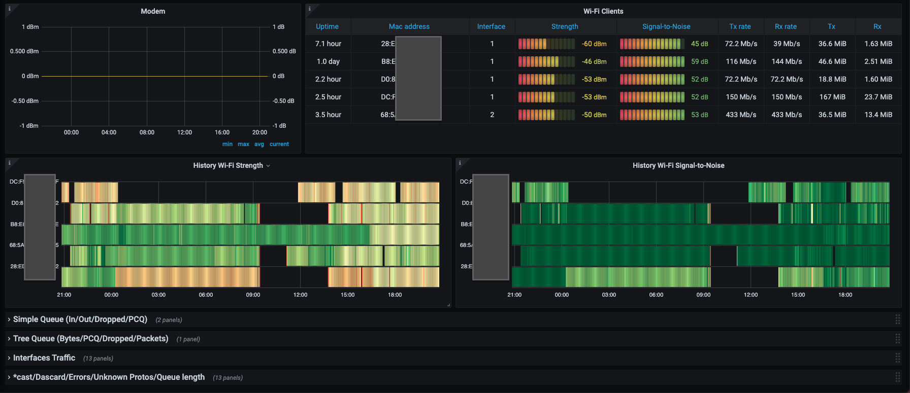This screenshot has width=910, height=393.
Task: Sort table by Tx rate column header
Action: (x=740, y=26)
